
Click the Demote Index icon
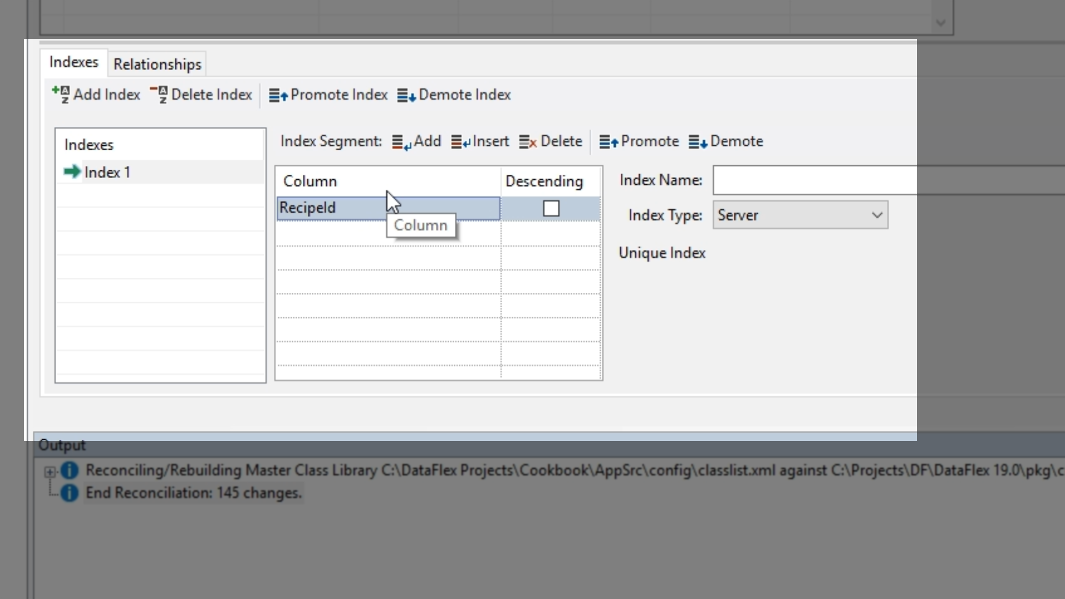click(407, 95)
